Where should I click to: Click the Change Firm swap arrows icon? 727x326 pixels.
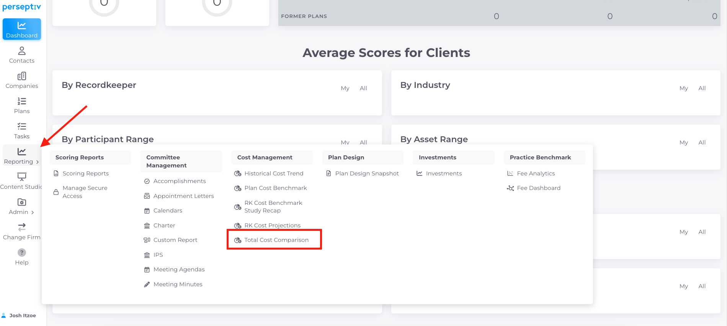[22, 227]
